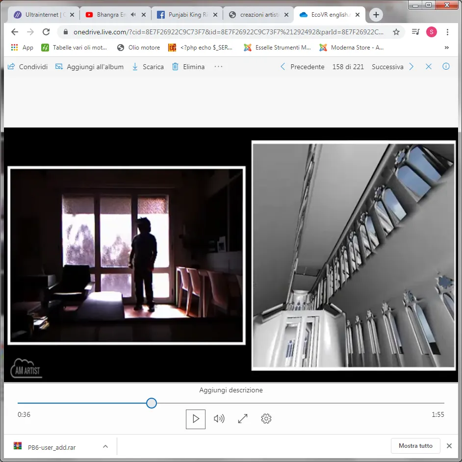Image resolution: width=462 pixels, height=462 pixels.
Task: Mute the video volume
Action: click(219, 419)
